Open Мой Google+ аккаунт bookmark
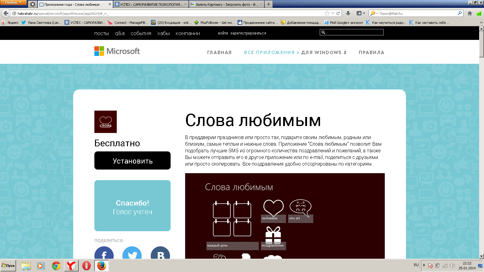The width and height of the screenshot is (484, 272). [344, 23]
